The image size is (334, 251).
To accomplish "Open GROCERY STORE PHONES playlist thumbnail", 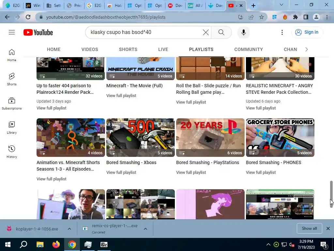I will pos(280,138).
